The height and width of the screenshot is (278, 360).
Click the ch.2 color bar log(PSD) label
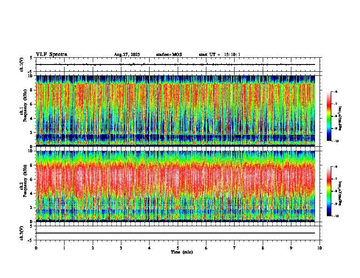(340, 194)
